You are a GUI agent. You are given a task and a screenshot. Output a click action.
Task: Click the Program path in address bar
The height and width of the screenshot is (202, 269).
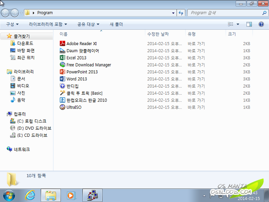[x=45, y=13]
